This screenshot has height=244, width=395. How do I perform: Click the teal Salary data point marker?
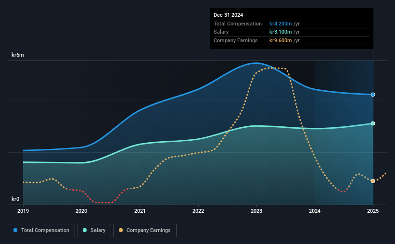[373, 123]
